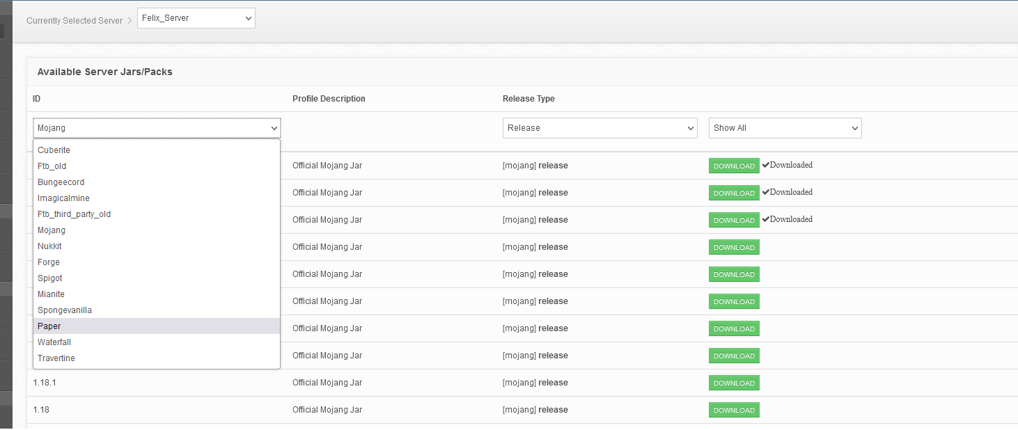Choose Spongevanilla in the ID list
Image resolution: width=1018 pixels, height=430 pixels.
coord(65,310)
